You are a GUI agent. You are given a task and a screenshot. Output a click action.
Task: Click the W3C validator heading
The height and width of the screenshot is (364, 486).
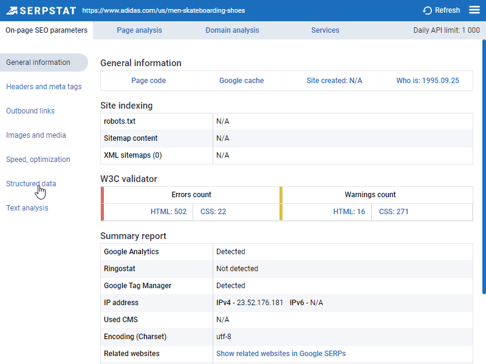129,179
